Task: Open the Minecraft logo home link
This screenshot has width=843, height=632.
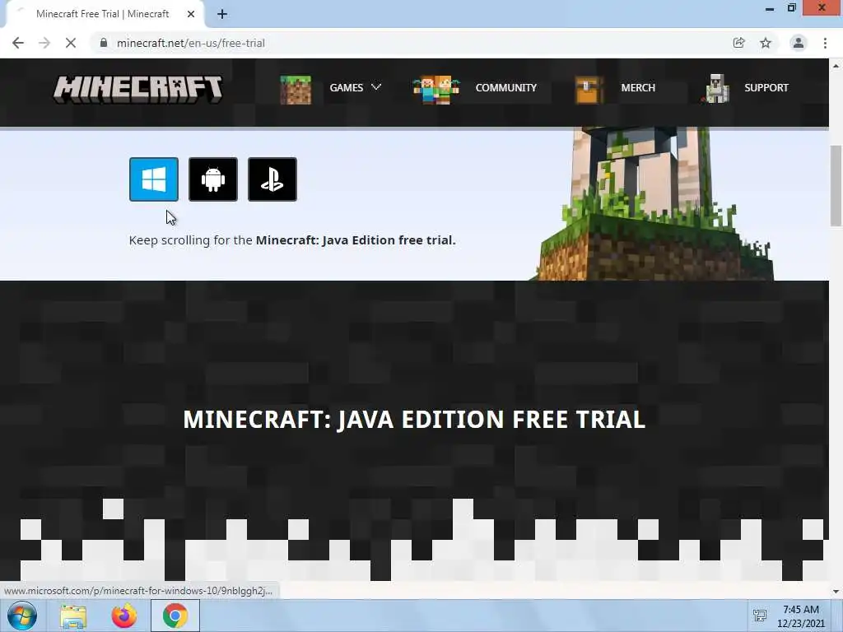Action: (137, 89)
